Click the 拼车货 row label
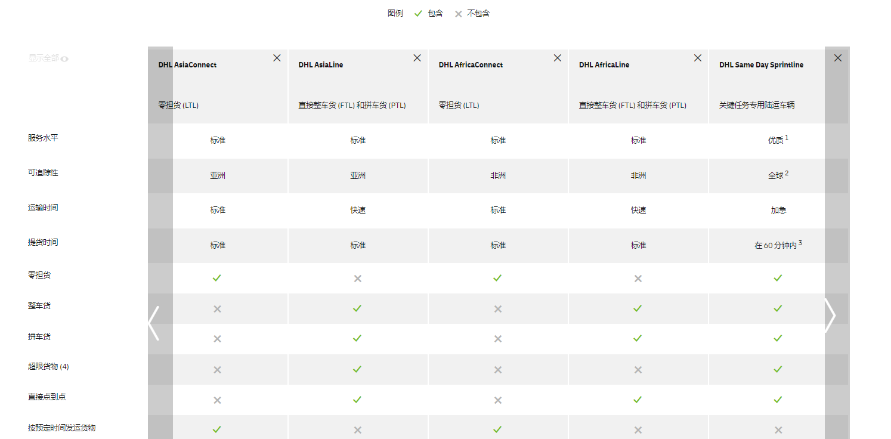 pyautogui.click(x=39, y=336)
